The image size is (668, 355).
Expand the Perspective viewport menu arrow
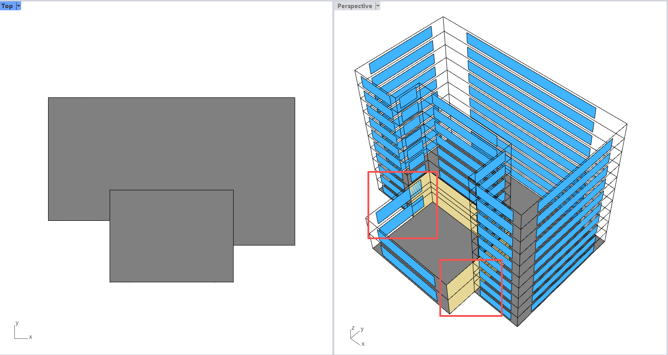coord(378,6)
